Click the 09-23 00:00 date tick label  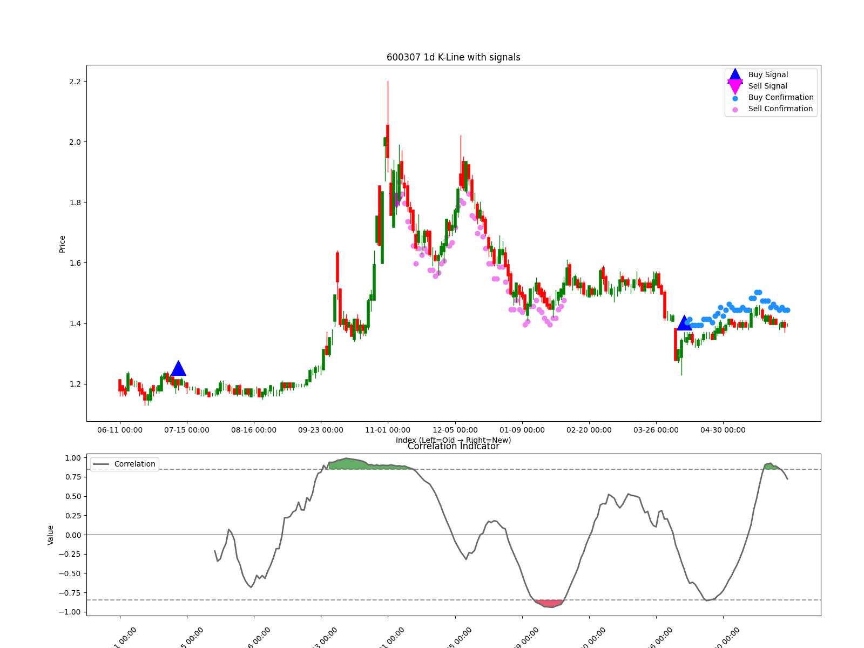click(x=321, y=430)
